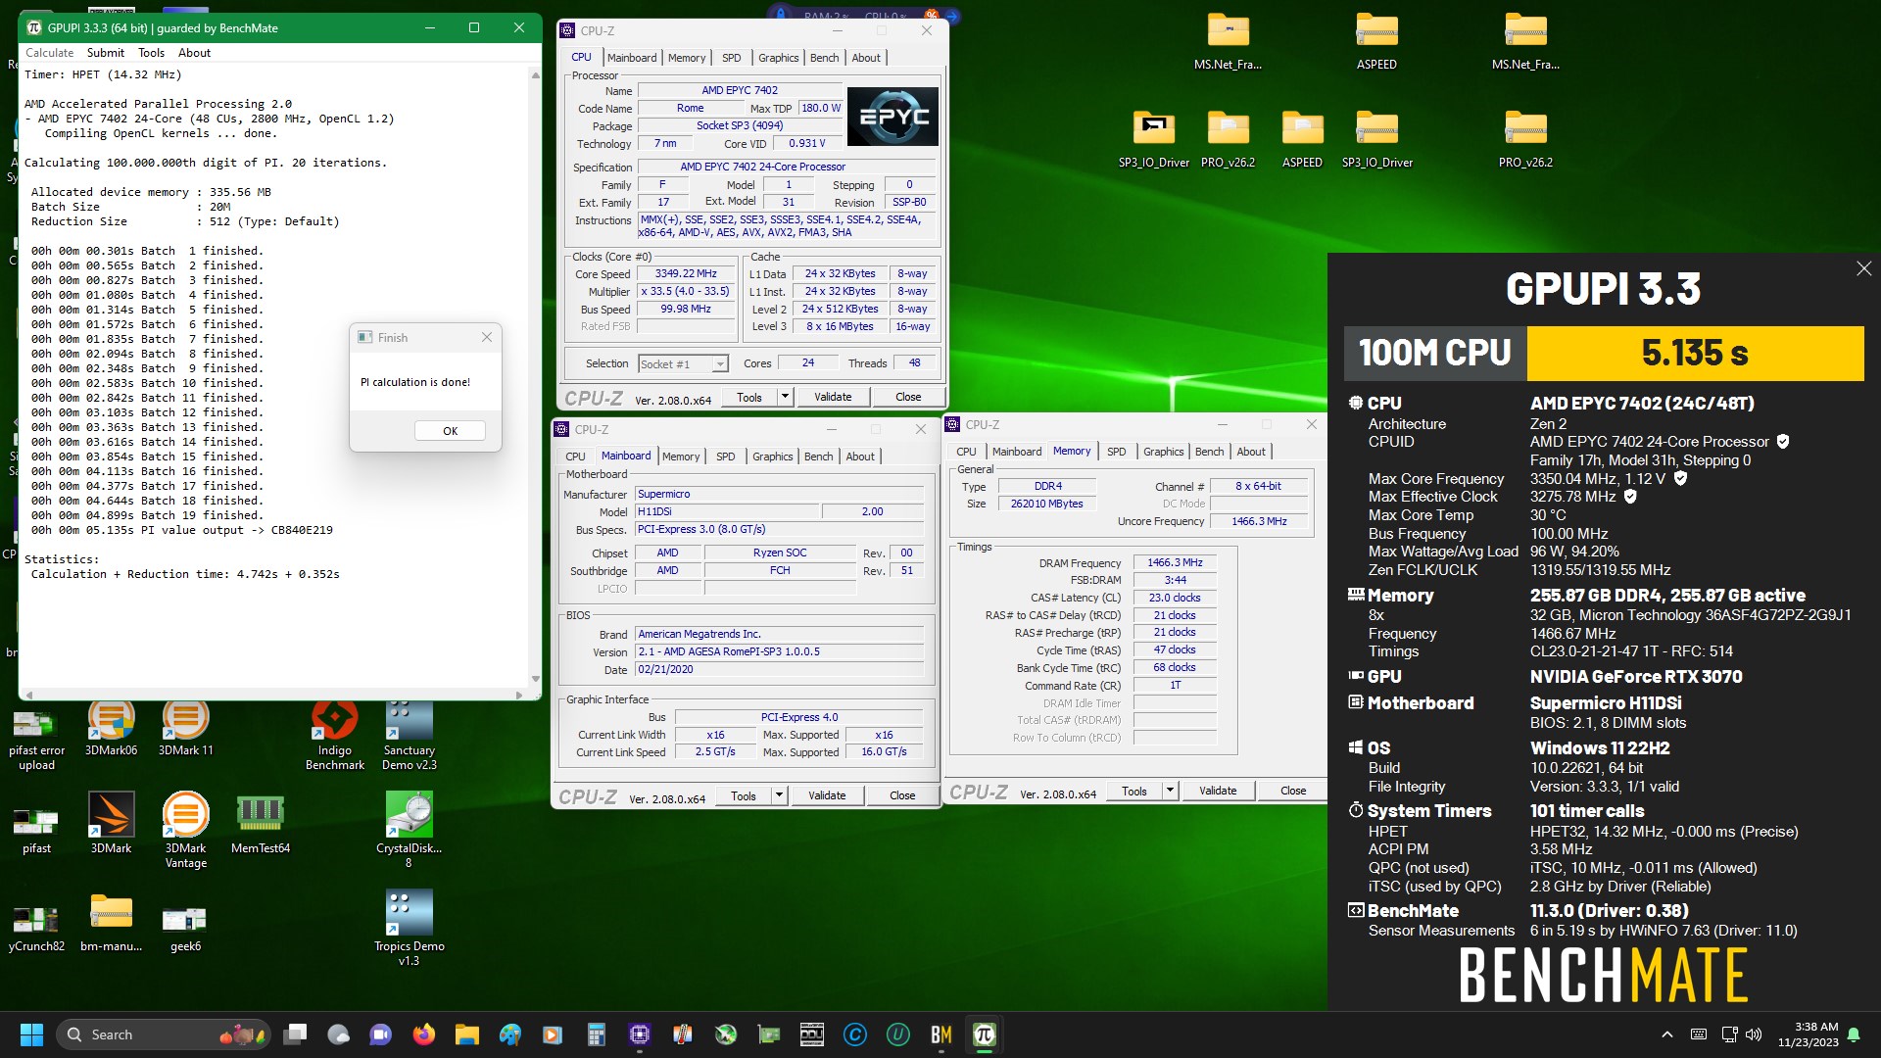Click the volume icon in system tray
This screenshot has height=1058, width=1881.
[x=1754, y=1034]
